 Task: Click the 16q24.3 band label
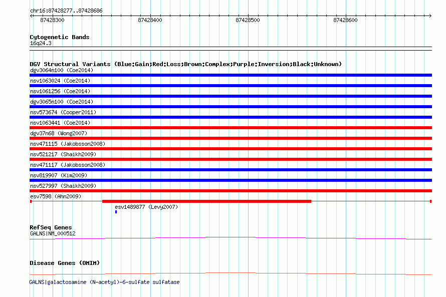(x=41, y=44)
